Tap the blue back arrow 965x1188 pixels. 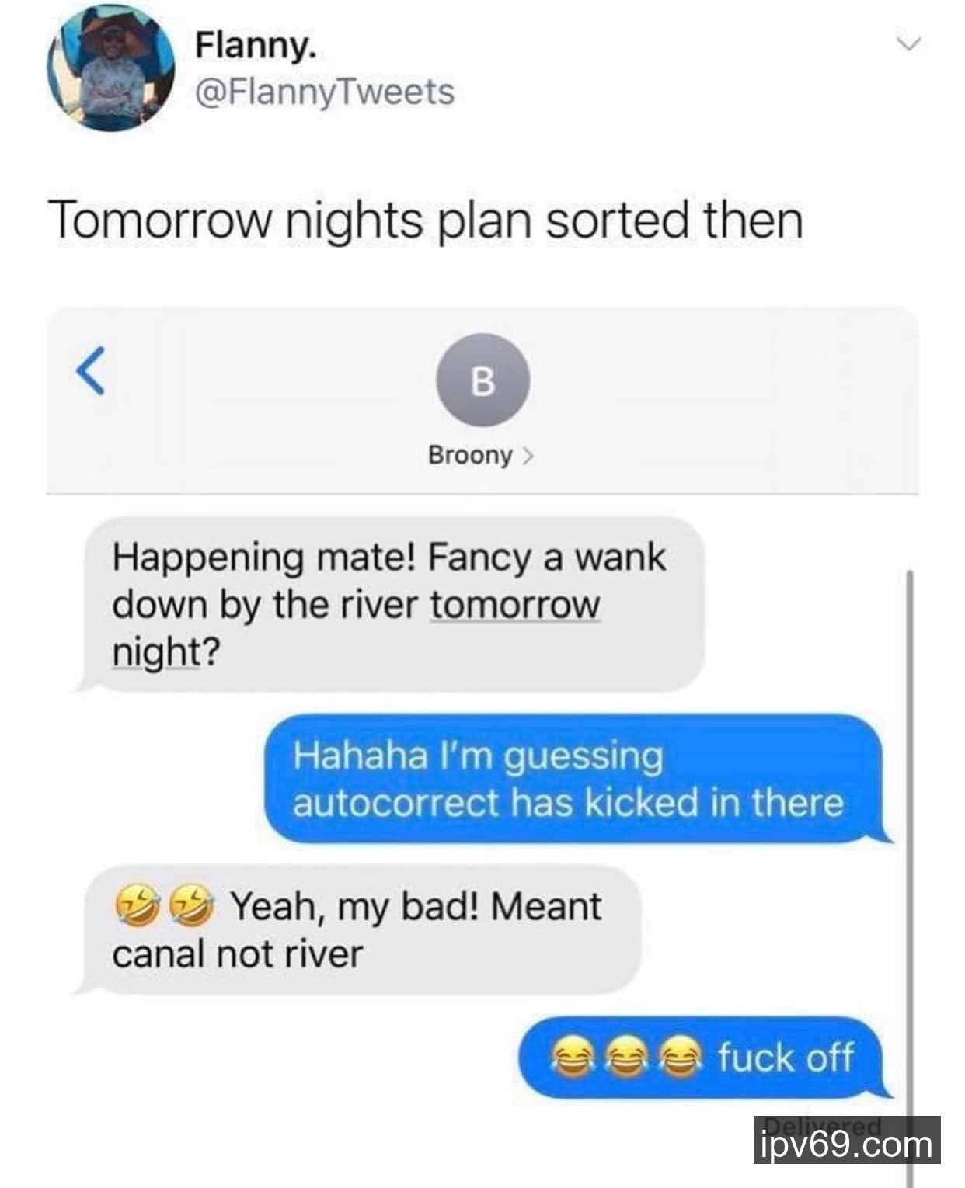(90, 371)
